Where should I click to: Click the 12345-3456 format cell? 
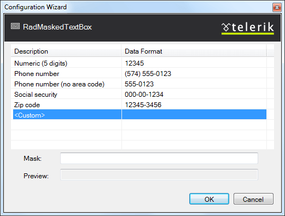tap(143, 105)
